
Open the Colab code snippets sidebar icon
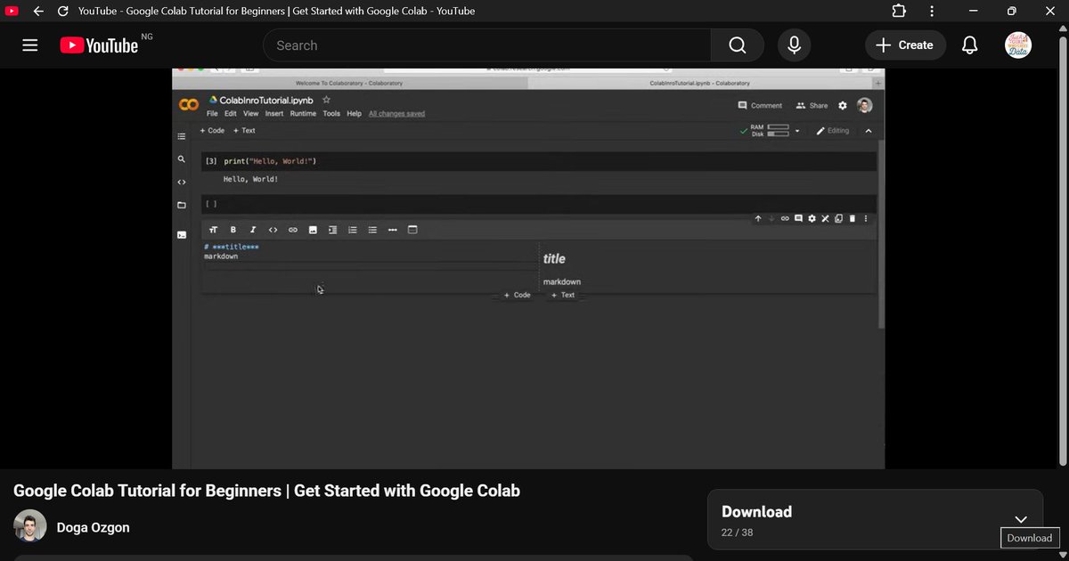click(x=181, y=182)
